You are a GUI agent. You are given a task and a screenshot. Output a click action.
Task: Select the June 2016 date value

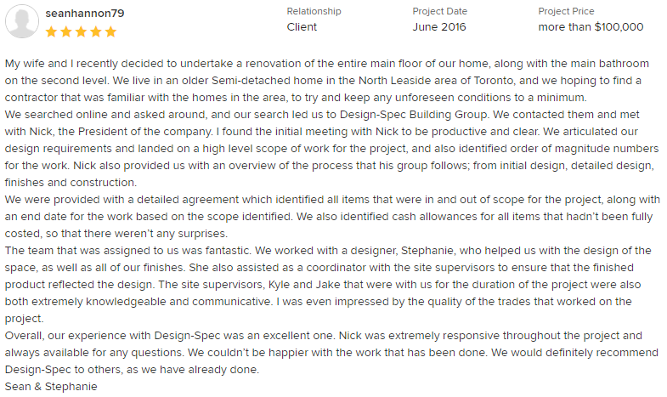439,26
